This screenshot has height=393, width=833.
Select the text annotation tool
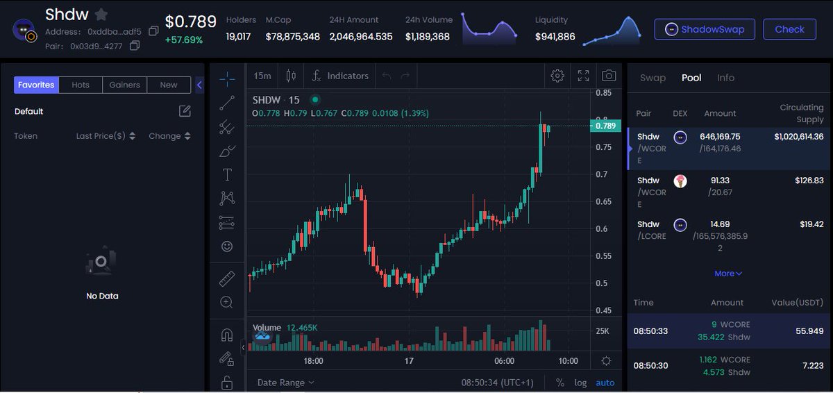click(x=227, y=174)
